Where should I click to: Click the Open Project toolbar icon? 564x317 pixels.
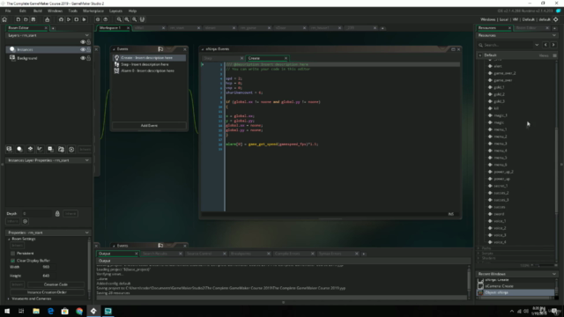pyautogui.click(x=26, y=19)
